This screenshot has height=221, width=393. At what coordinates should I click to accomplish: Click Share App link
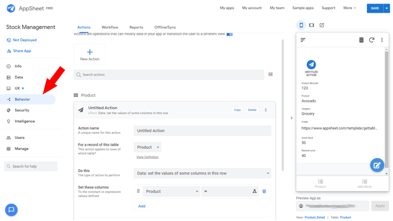click(x=19, y=51)
